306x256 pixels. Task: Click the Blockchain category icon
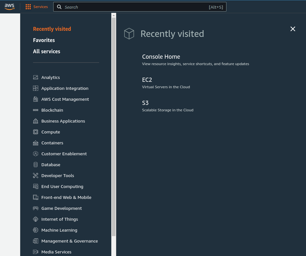tap(36, 110)
